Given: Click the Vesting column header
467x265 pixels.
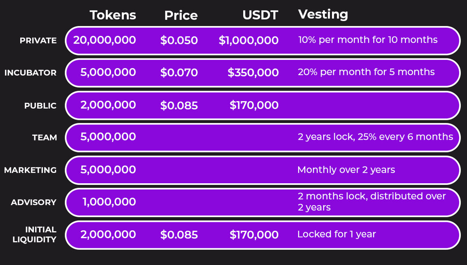Looking at the screenshot, I should click(323, 14).
